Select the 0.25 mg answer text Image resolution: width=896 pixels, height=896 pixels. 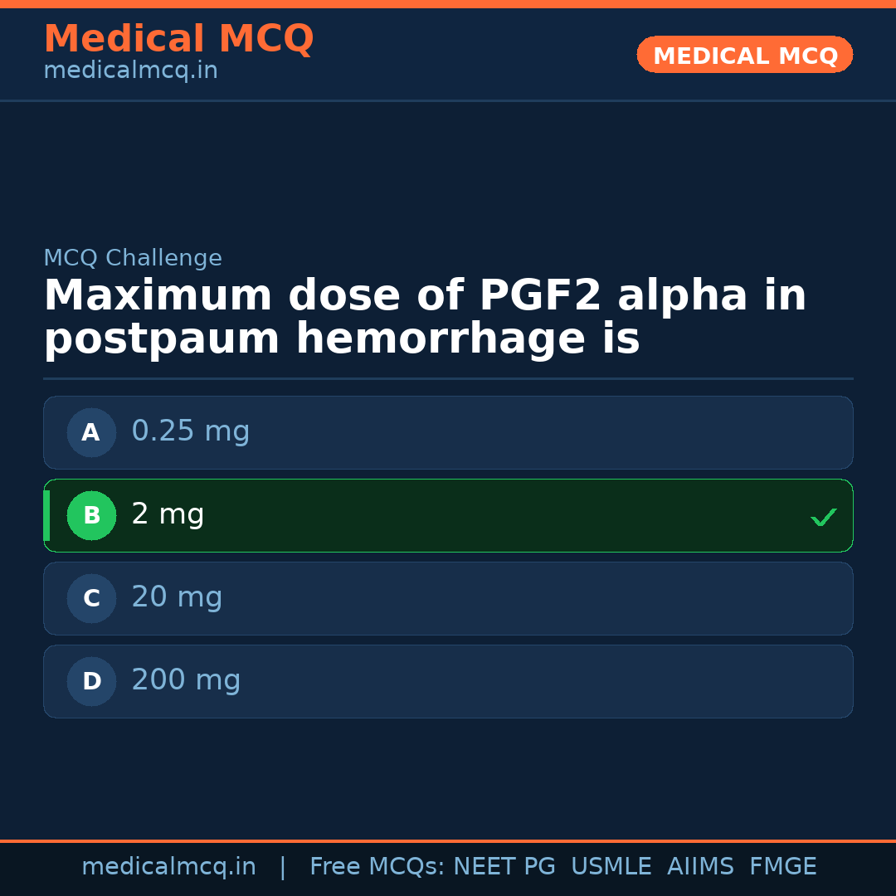point(191,431)
